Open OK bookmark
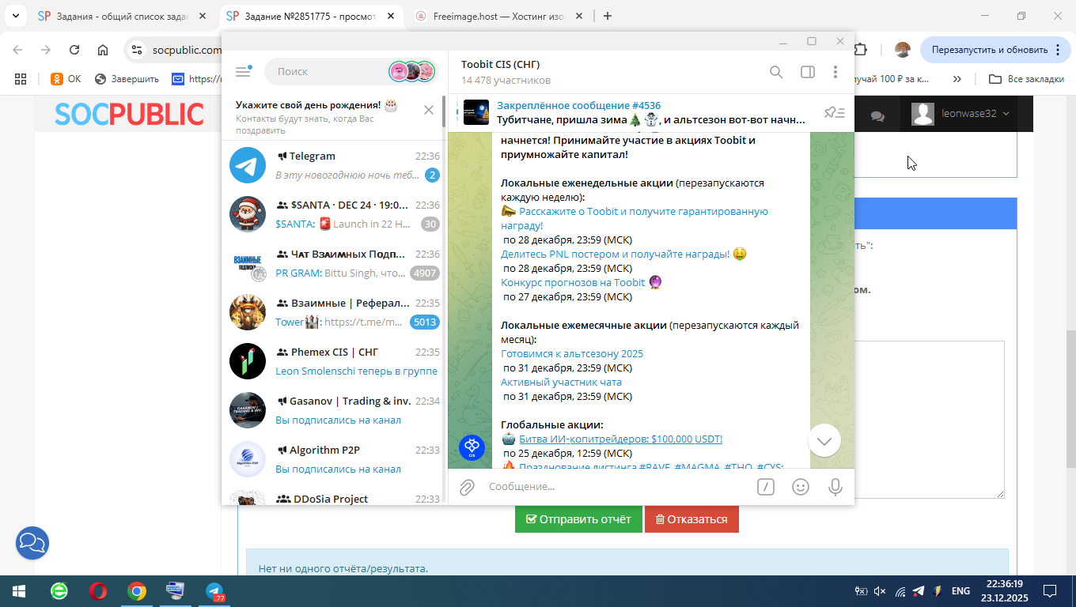1076x607 pixels. 66,79
